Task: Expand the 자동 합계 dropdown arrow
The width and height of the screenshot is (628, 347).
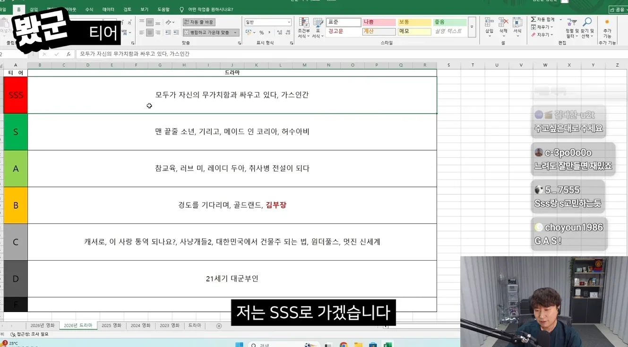Action: pyautogui.click(x=561, y=20)
